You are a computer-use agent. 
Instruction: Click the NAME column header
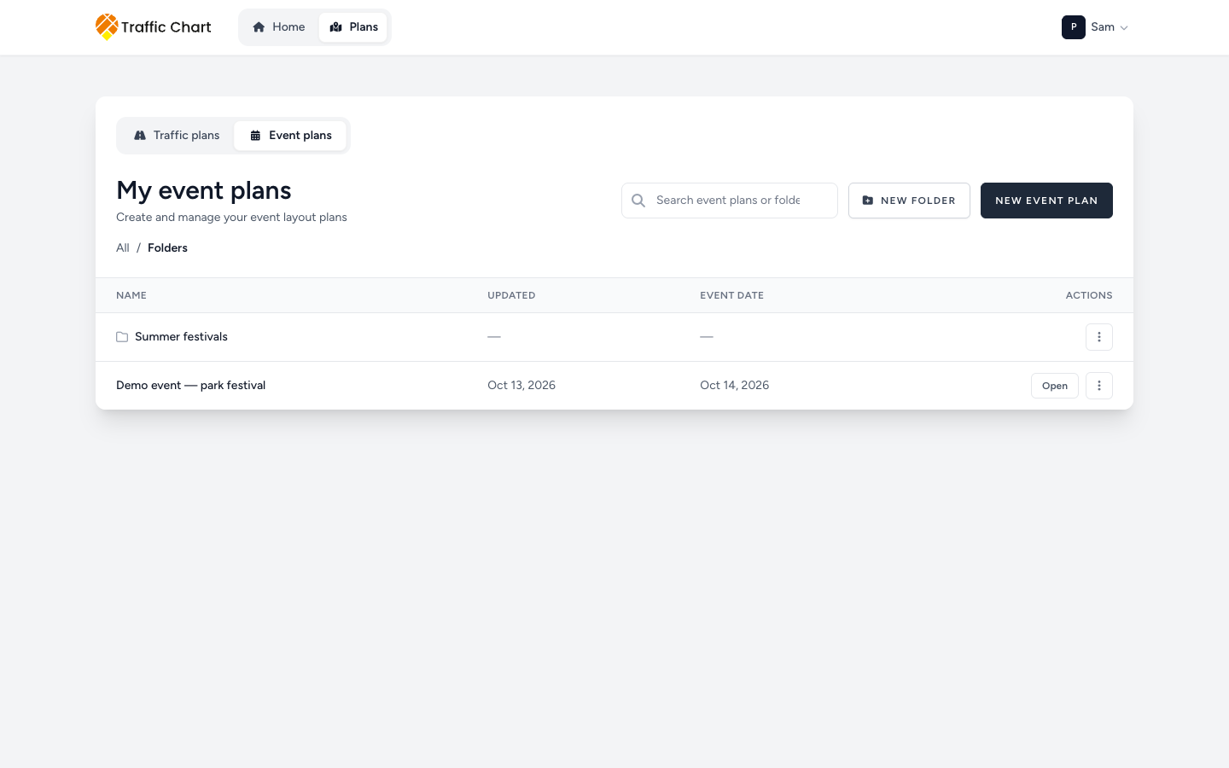point(131,295)
